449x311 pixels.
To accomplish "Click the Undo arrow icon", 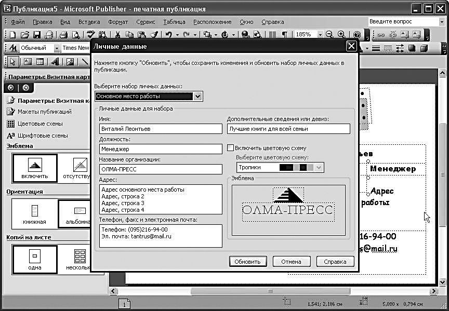I will 169,35.
